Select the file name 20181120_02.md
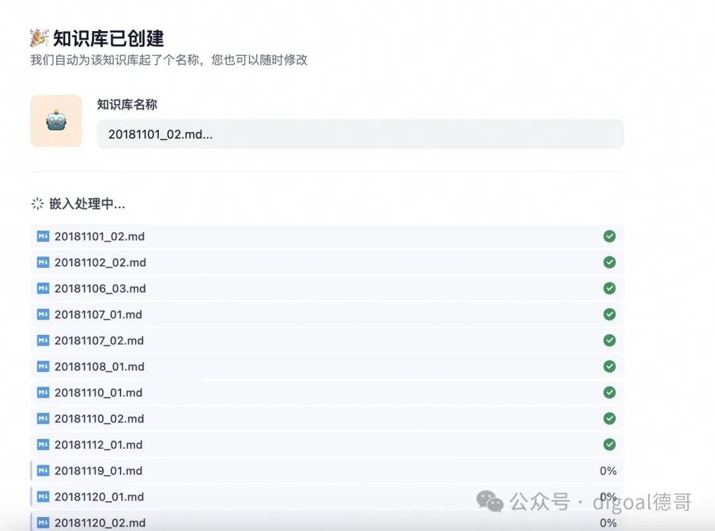This screenshot has width=715, height=531. (x=101, y=523)
